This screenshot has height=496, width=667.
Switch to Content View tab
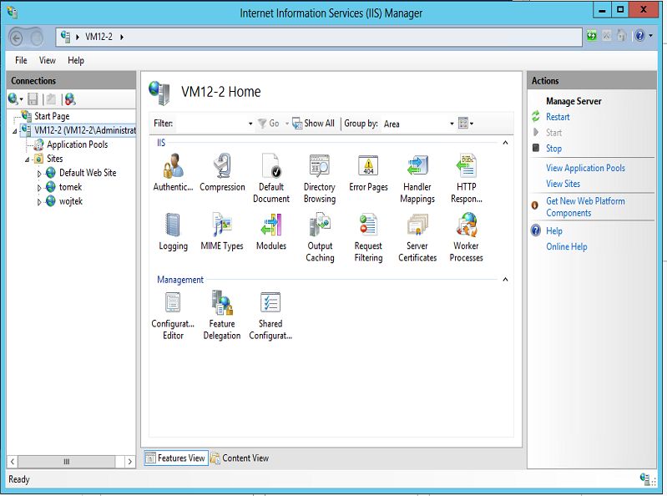coord(240,458)
